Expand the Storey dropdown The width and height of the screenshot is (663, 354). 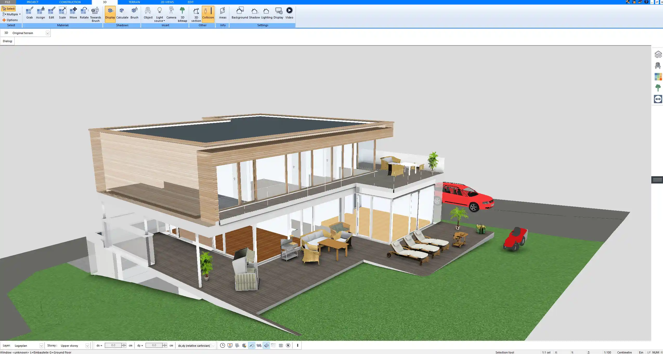tap(87, 346)
